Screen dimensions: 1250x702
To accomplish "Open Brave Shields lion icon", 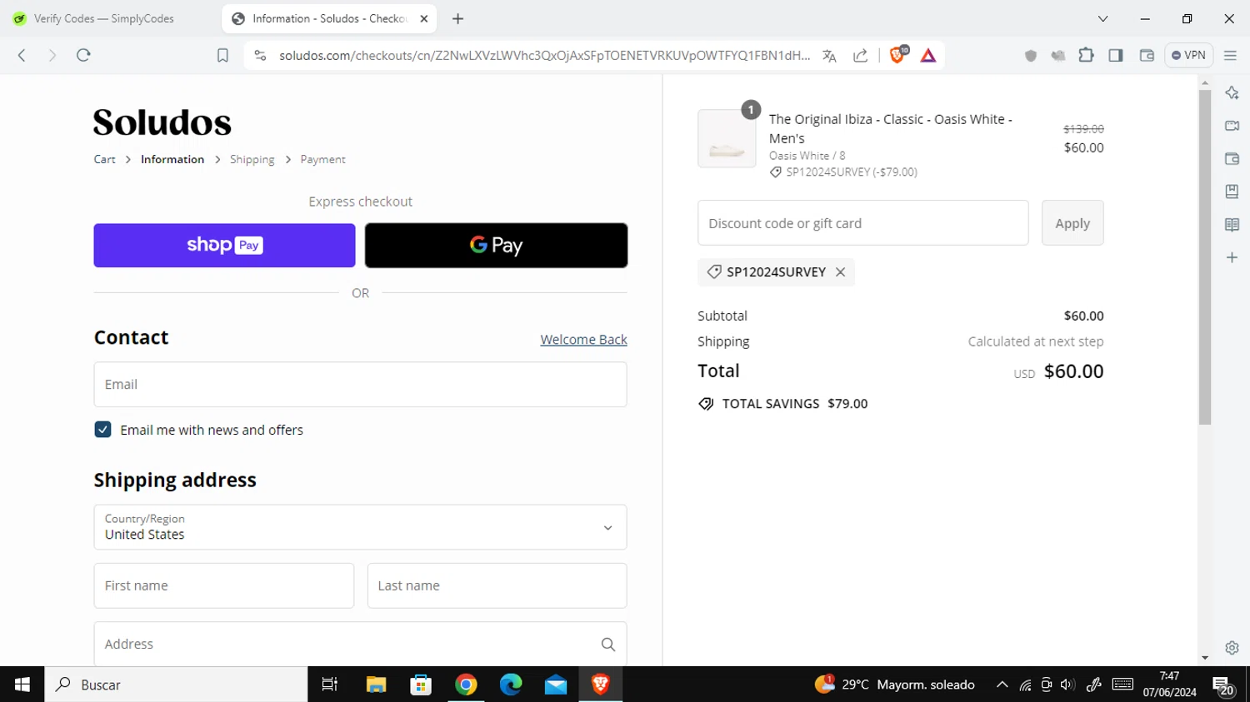I will [x=898, y=55].
